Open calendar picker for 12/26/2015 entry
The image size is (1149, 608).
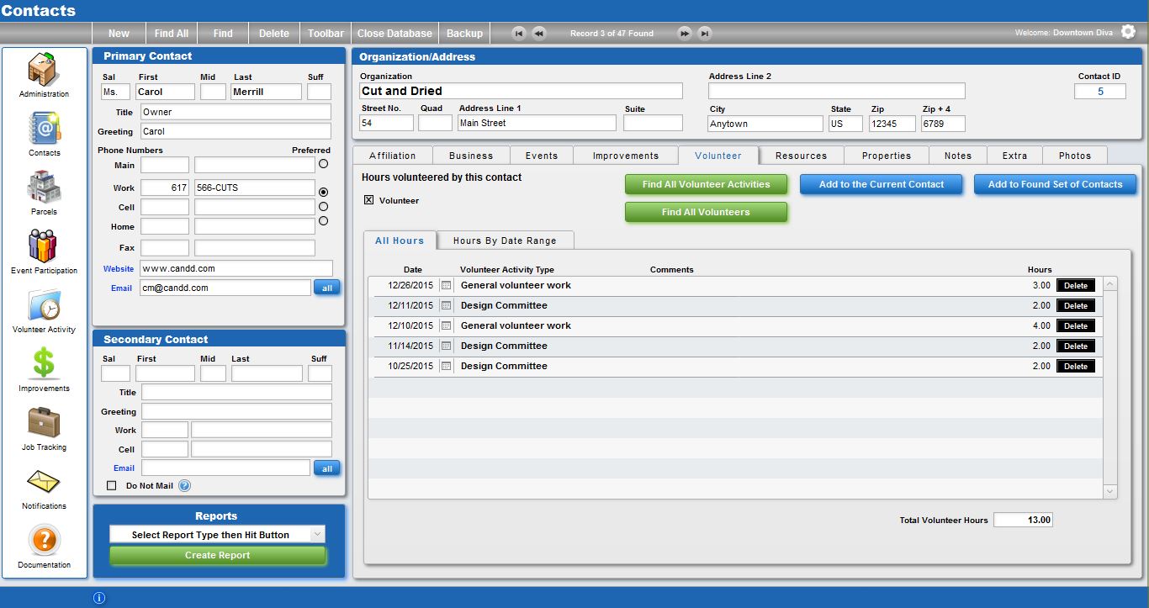446,286
